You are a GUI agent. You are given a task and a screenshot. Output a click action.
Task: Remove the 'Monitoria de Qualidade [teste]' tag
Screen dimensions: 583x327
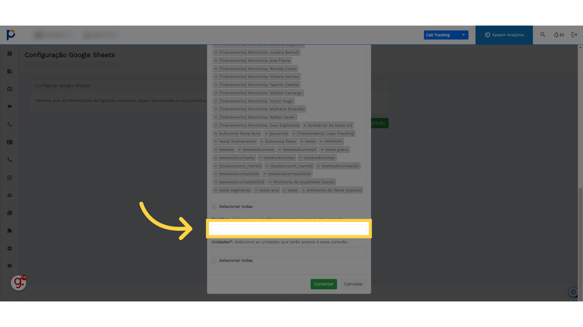[270, 182]
